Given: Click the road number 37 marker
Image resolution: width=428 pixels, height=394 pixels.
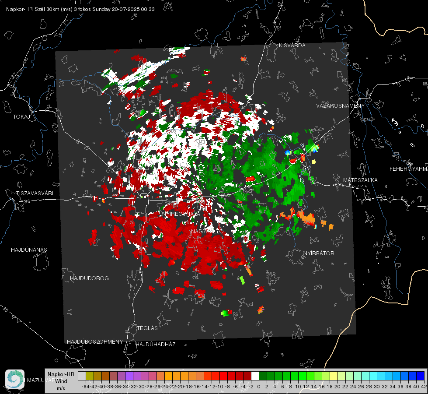Looking at the screenshot, I should coord(14,75).
